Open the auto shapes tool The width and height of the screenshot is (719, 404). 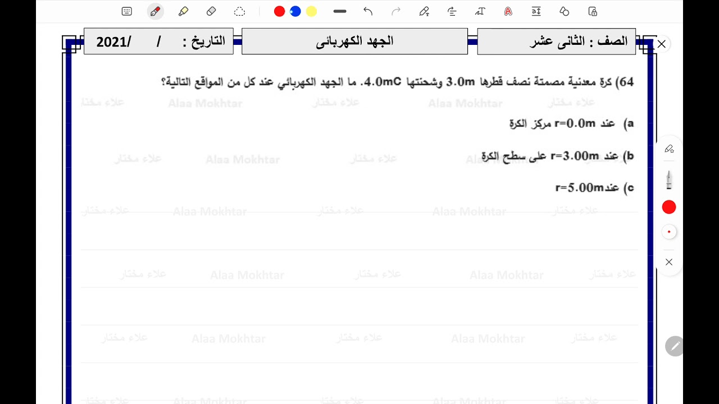point(565,11)
